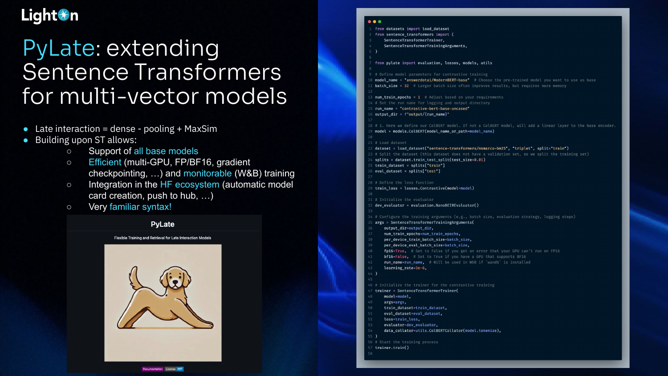Open the Documentation badge under the dog image

153,369
